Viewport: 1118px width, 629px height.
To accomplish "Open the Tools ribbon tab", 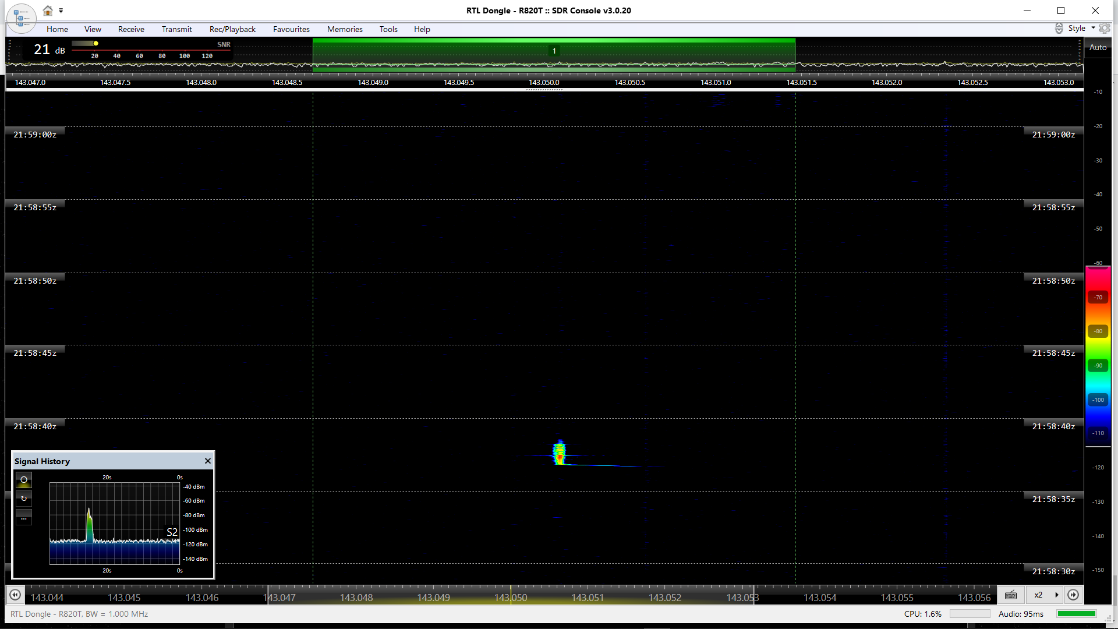I will (x=388, y=29).
